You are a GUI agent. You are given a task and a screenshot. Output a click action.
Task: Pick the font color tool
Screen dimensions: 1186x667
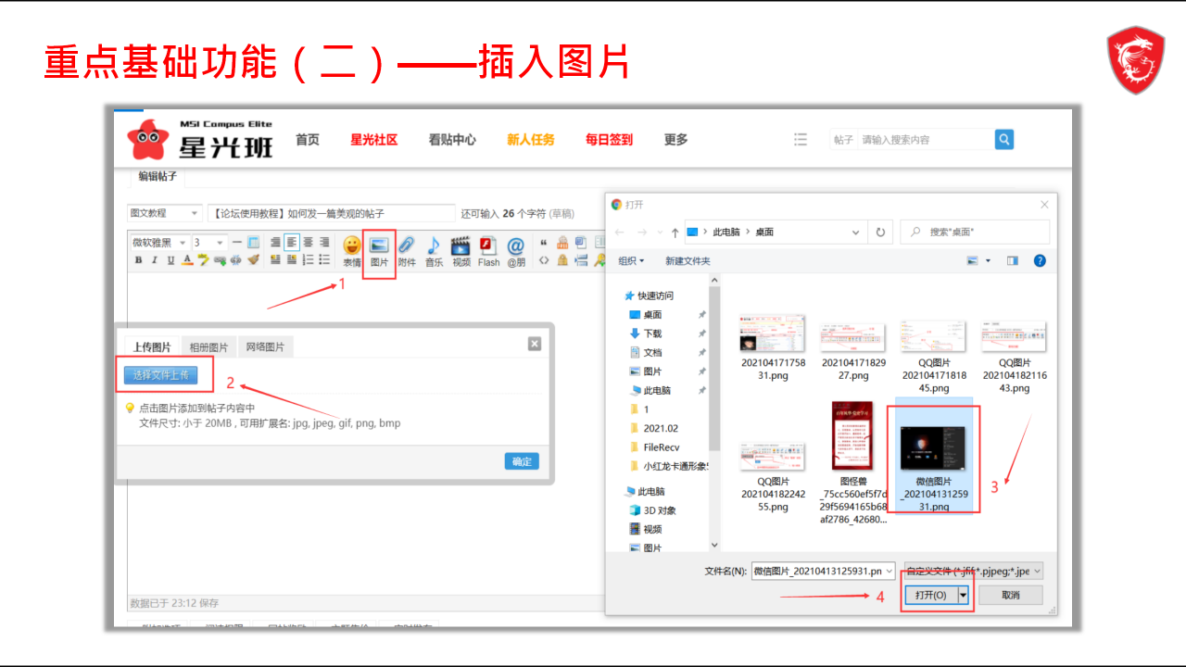[187, 260]
